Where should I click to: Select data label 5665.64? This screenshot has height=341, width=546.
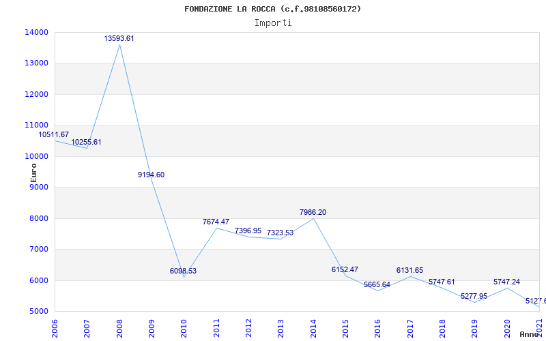377,284
